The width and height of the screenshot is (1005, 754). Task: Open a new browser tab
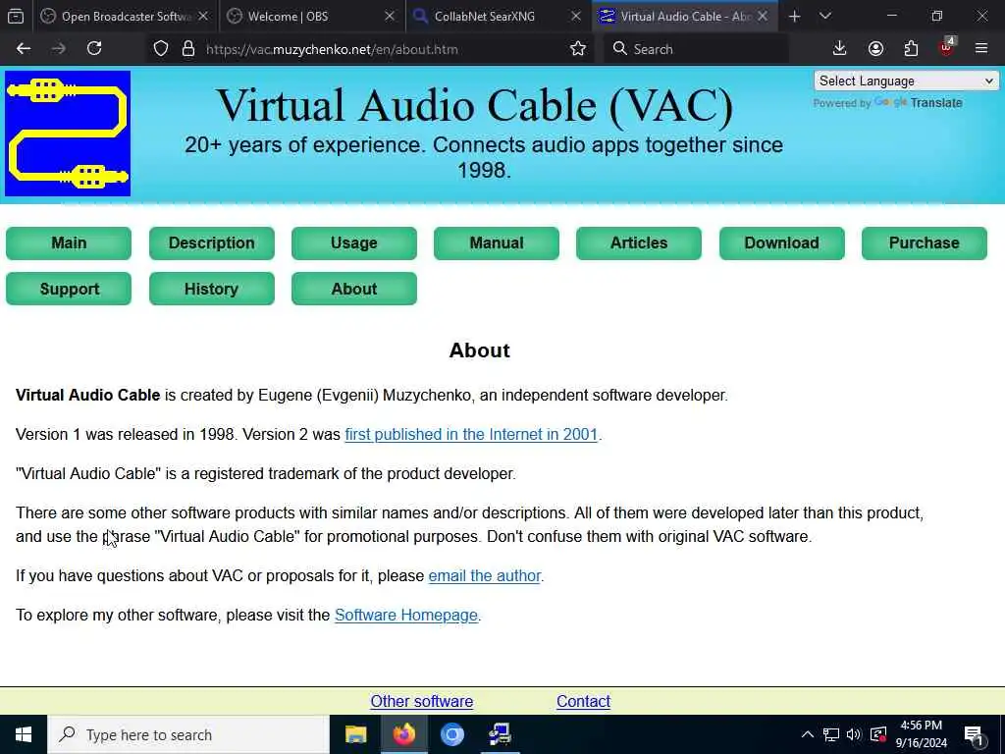[795, 17]
